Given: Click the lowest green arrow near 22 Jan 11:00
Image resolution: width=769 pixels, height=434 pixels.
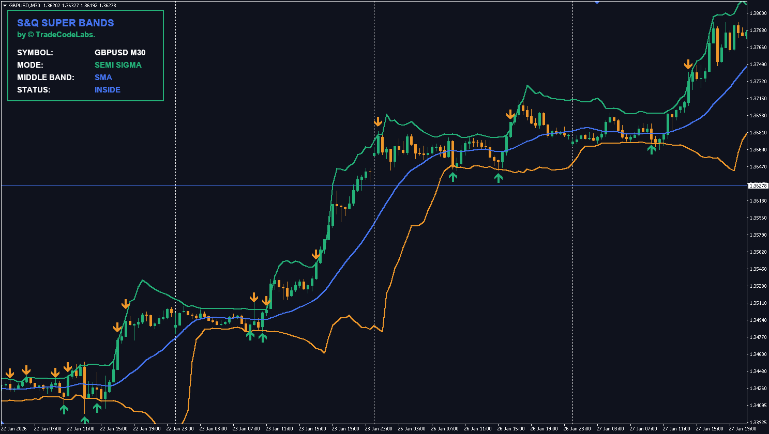Looking at the screenshot, I should (84, 420).
